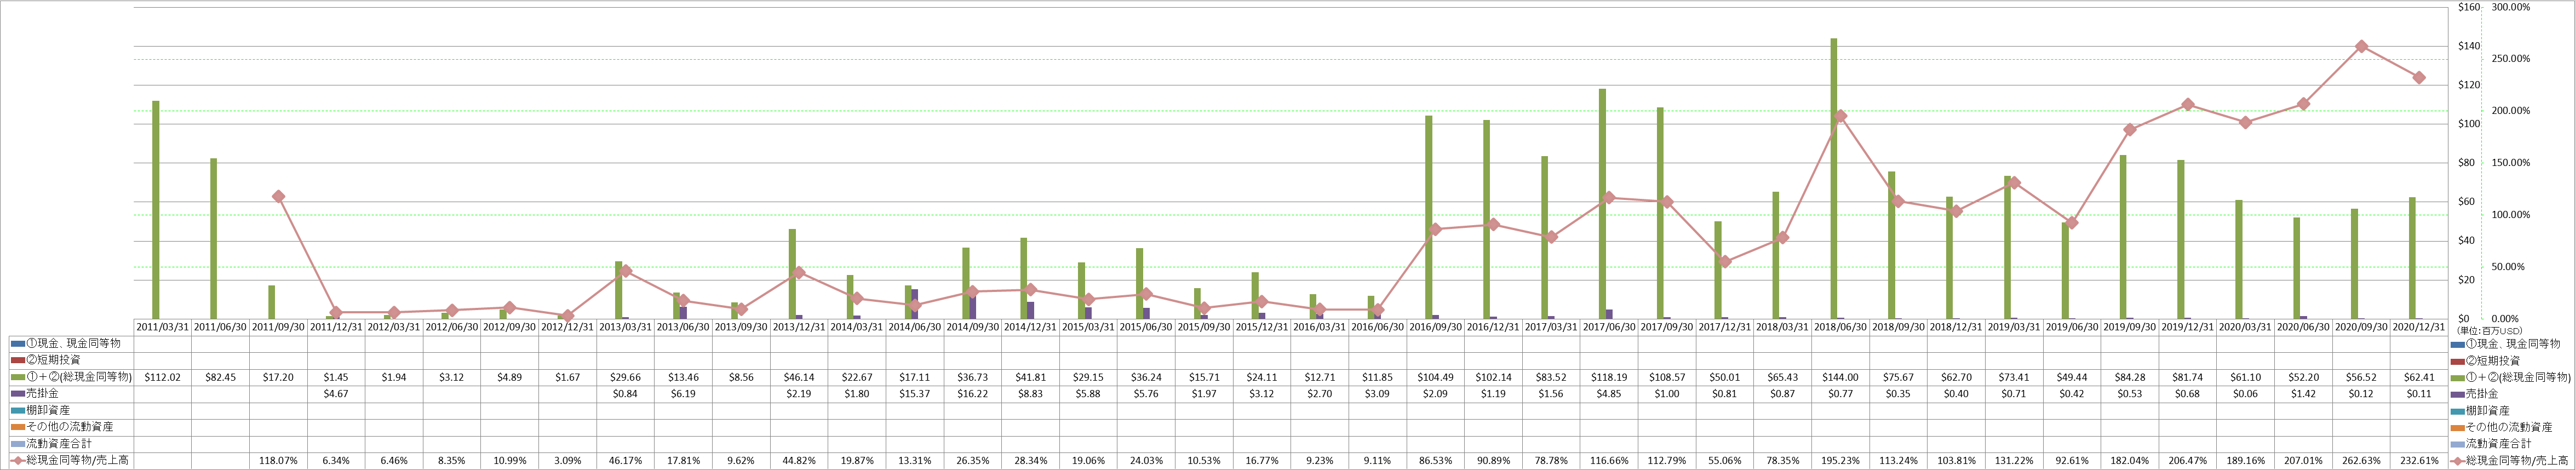Click the $6.19 accounts receivable cell
Screen dimensions: 2575x470
tap(684, 394)
